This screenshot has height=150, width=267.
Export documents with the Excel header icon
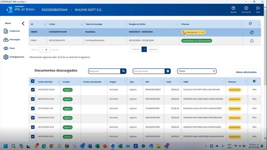(x=254, y=81)
